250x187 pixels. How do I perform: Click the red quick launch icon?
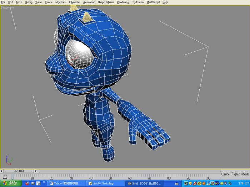click(27, 183)
